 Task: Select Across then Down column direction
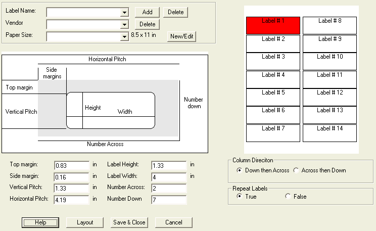coord(296,170)
